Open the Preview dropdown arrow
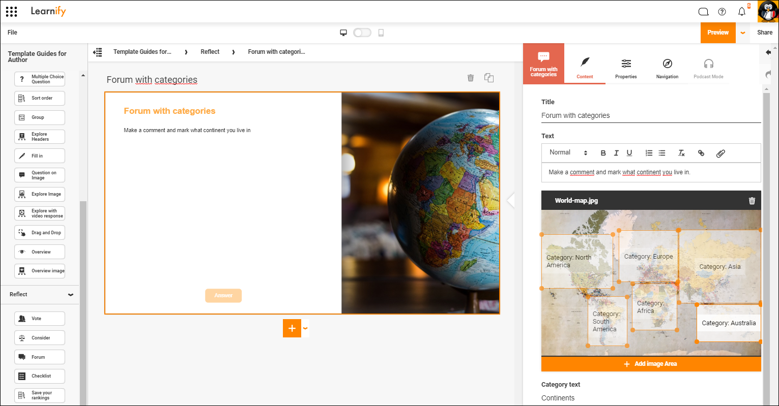Viewport: 779px width, 406px height. pos(743,33)
